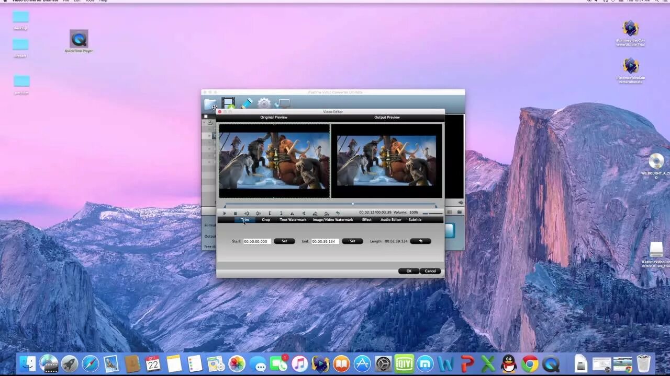
Task: Open Calendar in the Dock
Action: 153,363
